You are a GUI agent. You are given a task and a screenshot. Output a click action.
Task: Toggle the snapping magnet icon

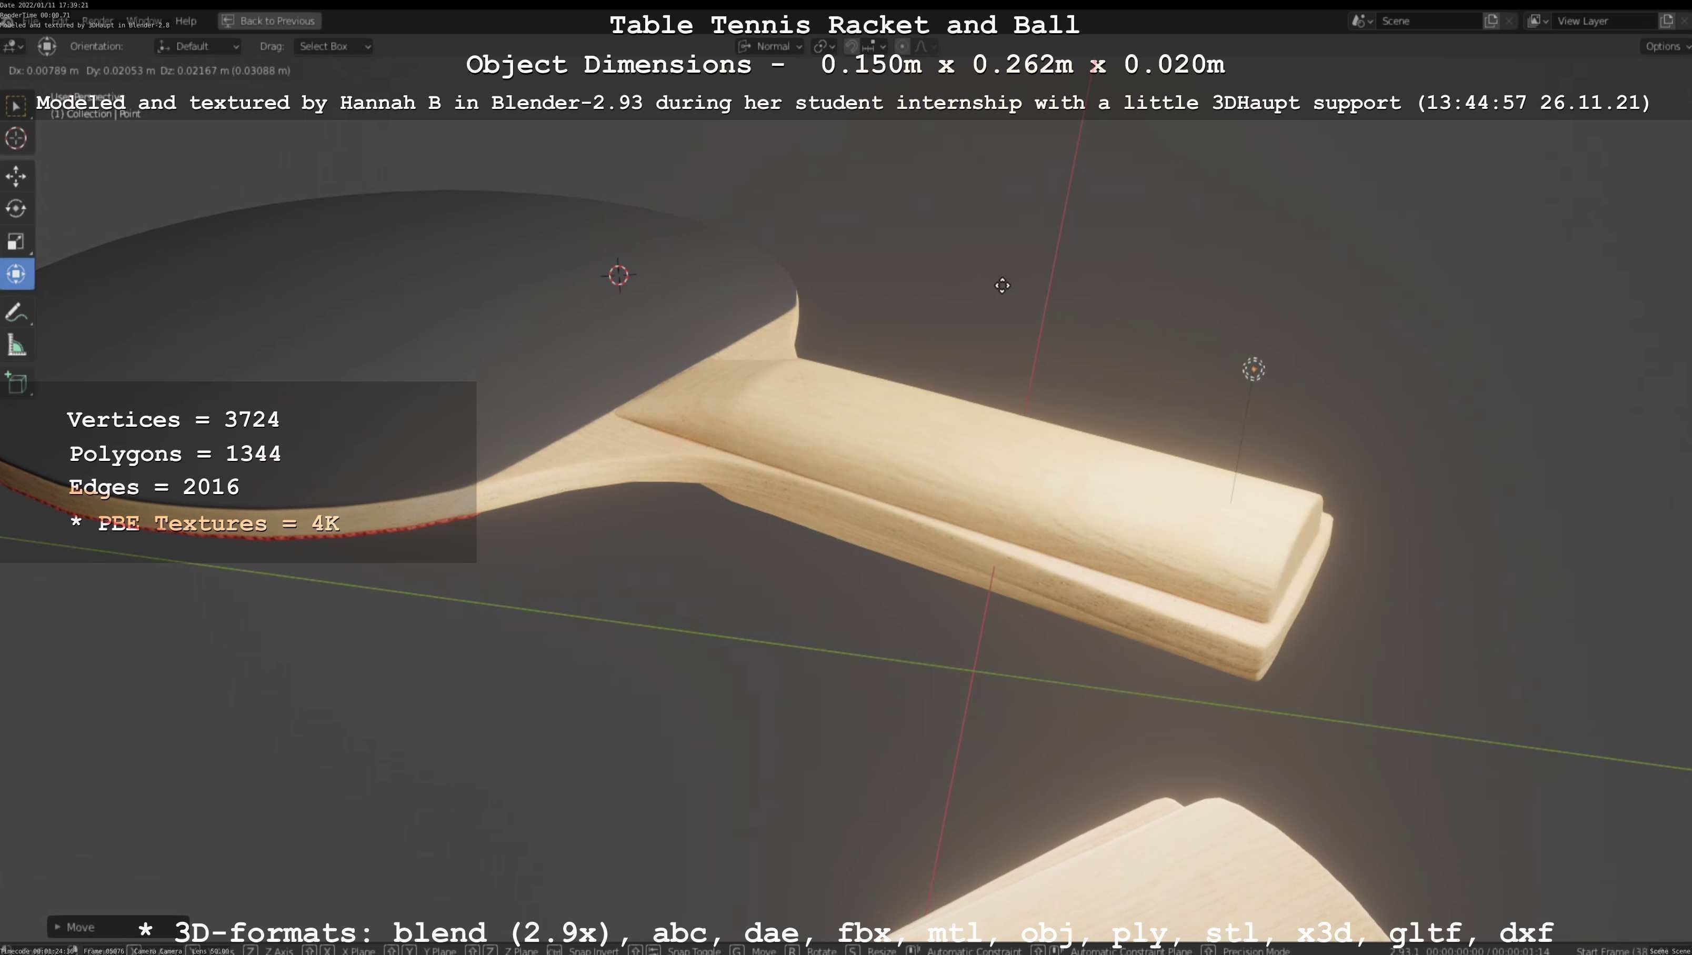pos(851,46)
